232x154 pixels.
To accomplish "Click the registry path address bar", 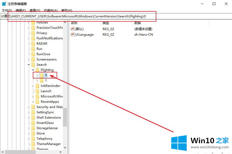I will [116, 16].
